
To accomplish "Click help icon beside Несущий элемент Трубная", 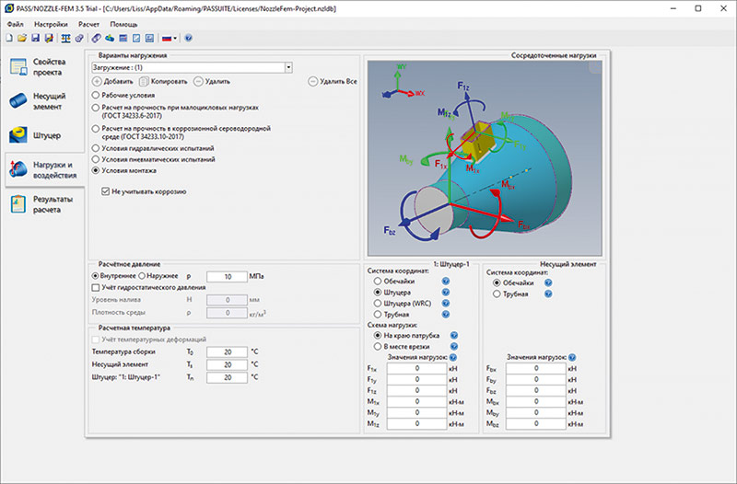I will click(x=548, y=294).
